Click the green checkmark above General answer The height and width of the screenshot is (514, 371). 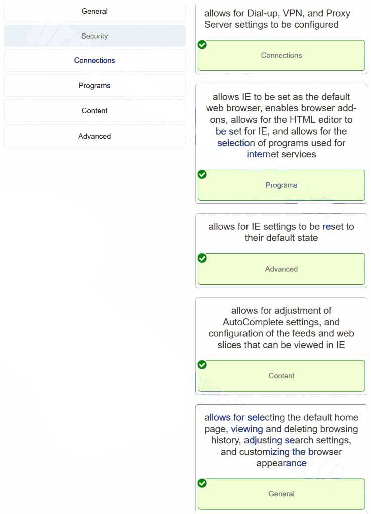coord(202,483)
